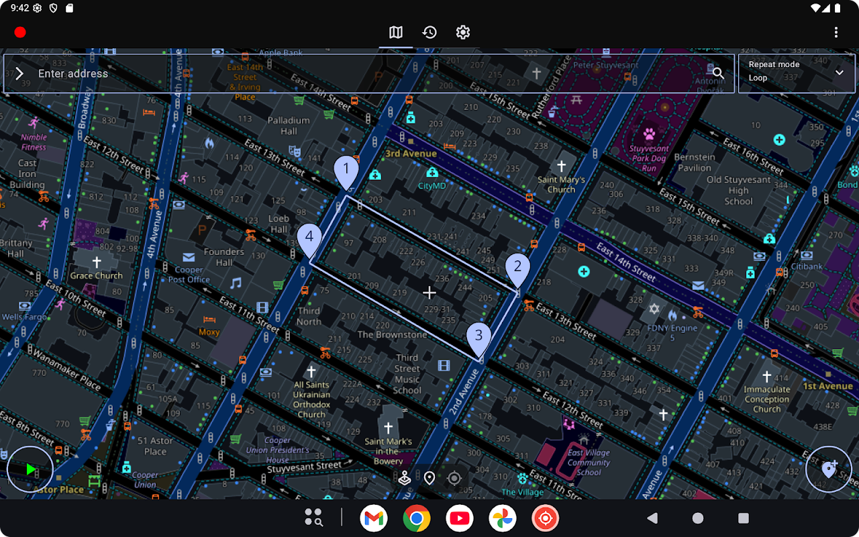Tap the Stuyvesant Park Dog Run label
This screenshot has width=859, height=537.
[x=649, y=158]
